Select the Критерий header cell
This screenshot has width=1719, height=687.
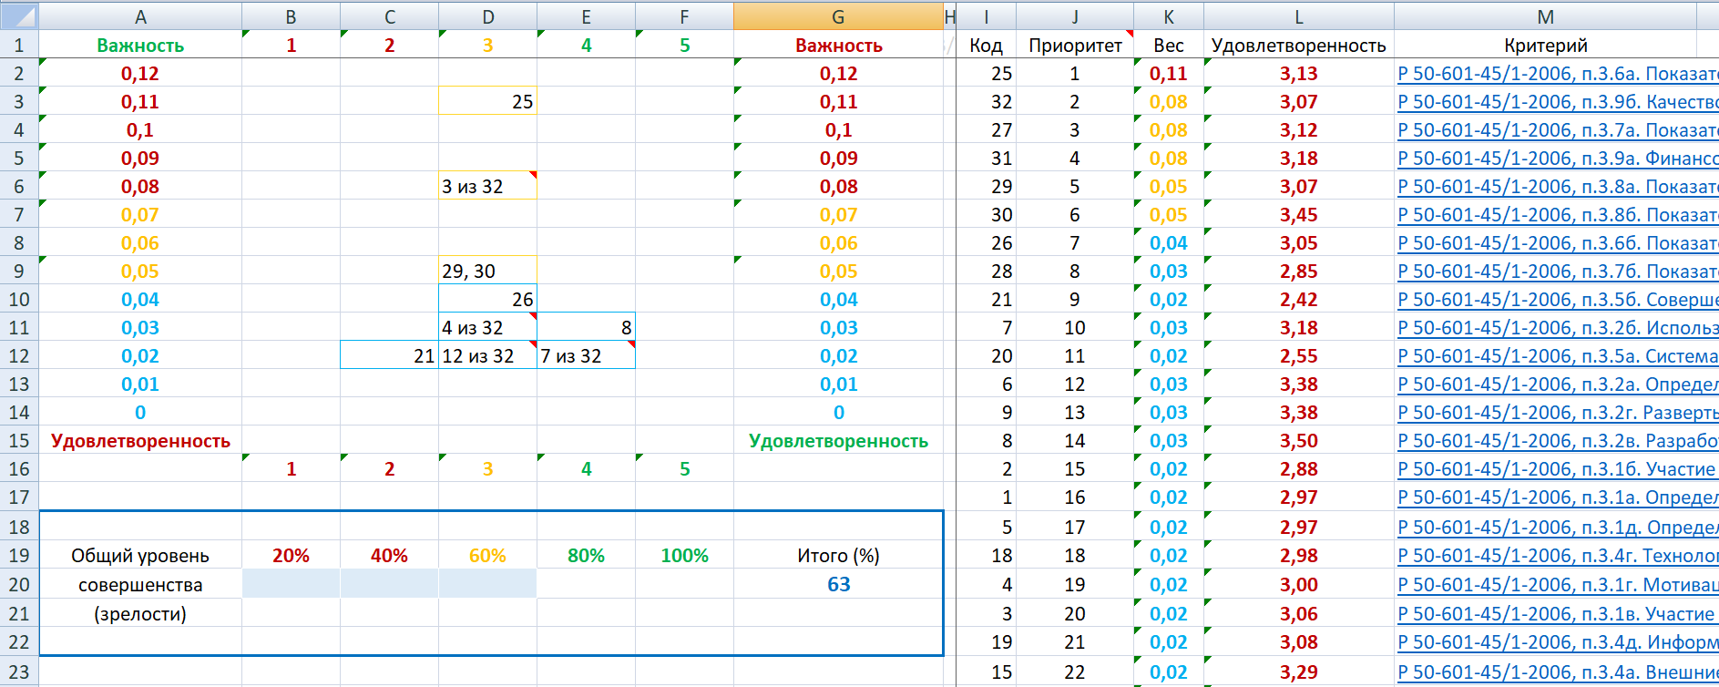pyautogui.click(x=1545, y=46)
